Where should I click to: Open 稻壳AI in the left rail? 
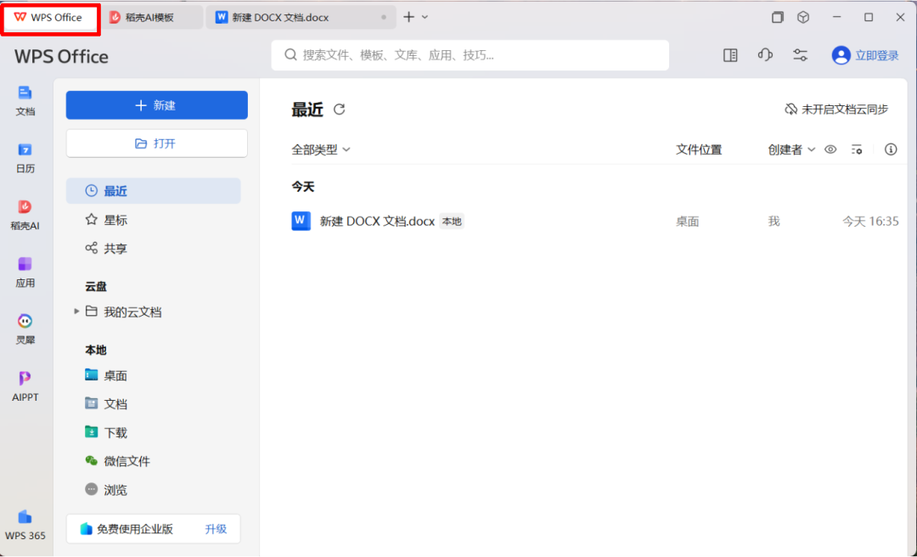(x=25, y=215)
